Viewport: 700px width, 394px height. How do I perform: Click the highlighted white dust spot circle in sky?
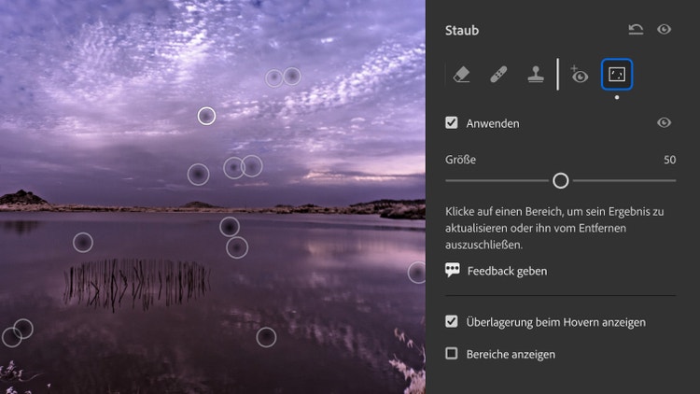click(206, 116)
